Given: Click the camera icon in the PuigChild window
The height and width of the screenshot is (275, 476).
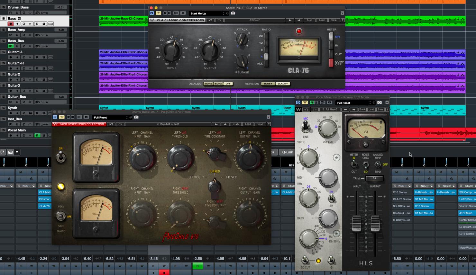Looking at the screenshot, I should 136,117.
